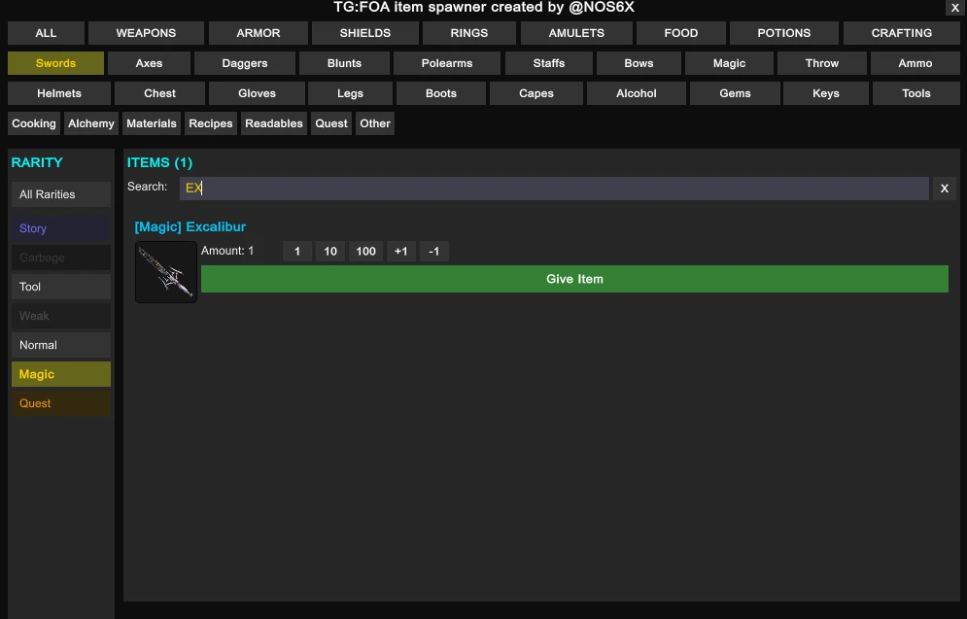The height and width of the screenshot is (619, 967).
Task: Open the FOOD category
Action: [x=681, y=33]
